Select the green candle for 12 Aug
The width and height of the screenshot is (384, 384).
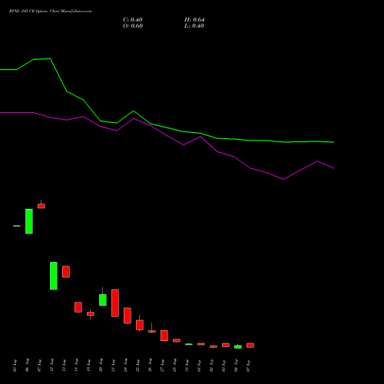(x=54, y=276)
